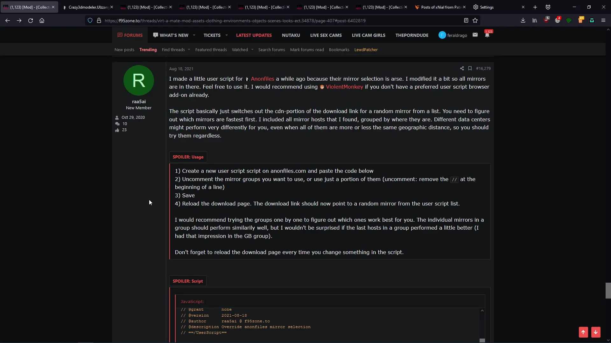The height and width of the screenshot is (343, 611).
Task: Show site security padlock information
Action: click(99, 21)
